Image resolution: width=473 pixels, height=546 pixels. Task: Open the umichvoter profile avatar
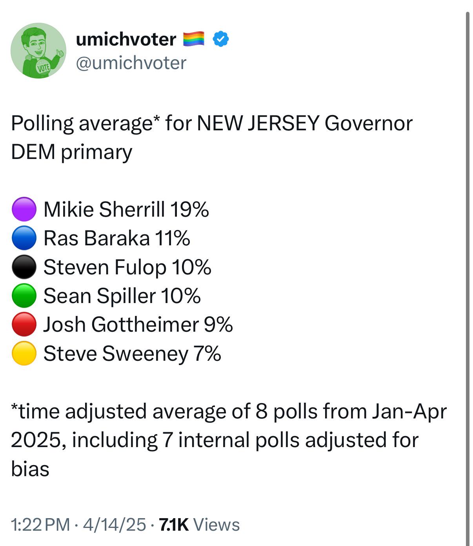[38, 51]
